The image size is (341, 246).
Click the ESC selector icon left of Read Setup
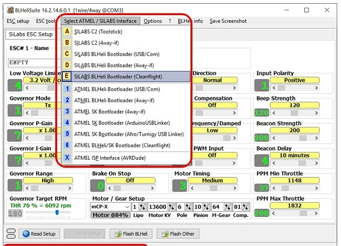(11, 234)
